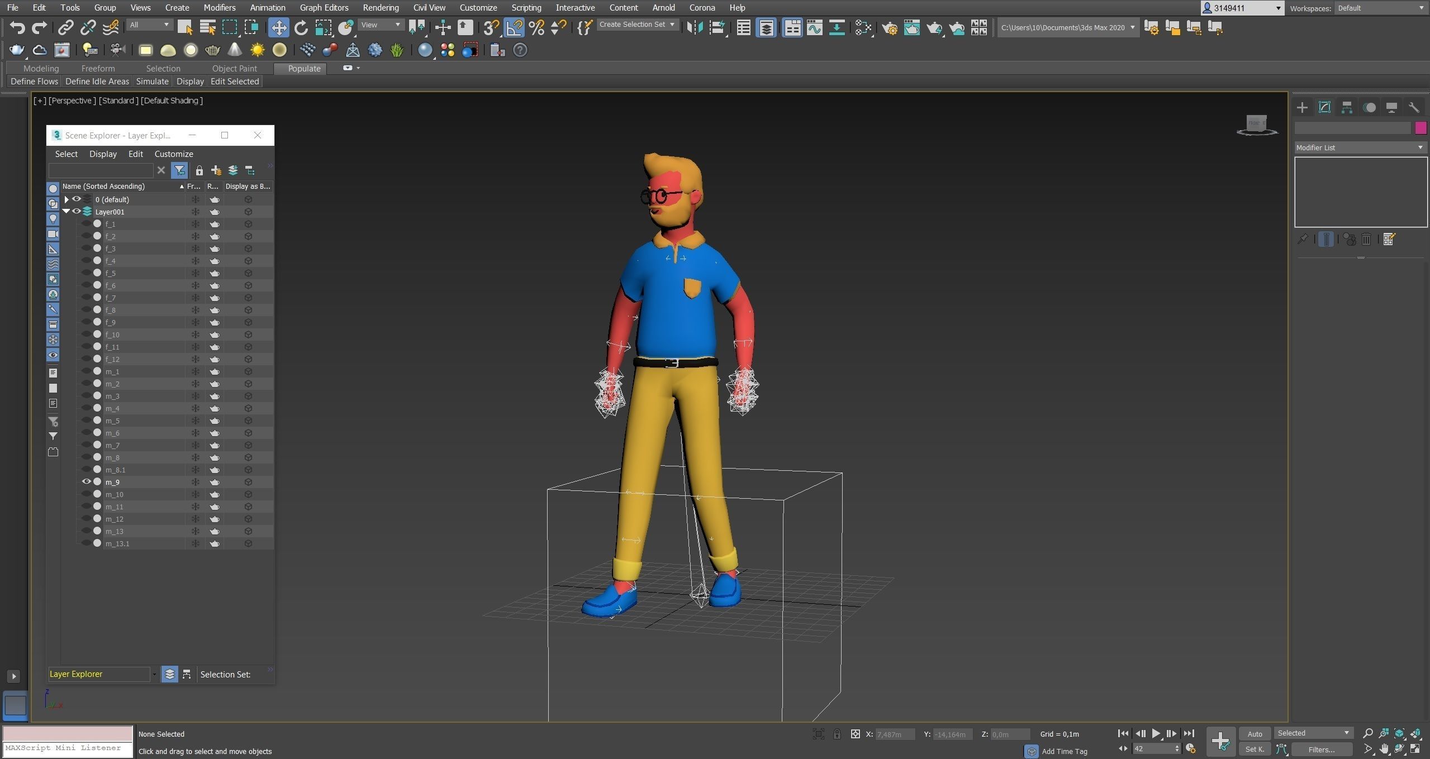Toggle Percent Snap in main toolbar
The width and height of the screenshot is (1430, 759).
pos(536,27)
